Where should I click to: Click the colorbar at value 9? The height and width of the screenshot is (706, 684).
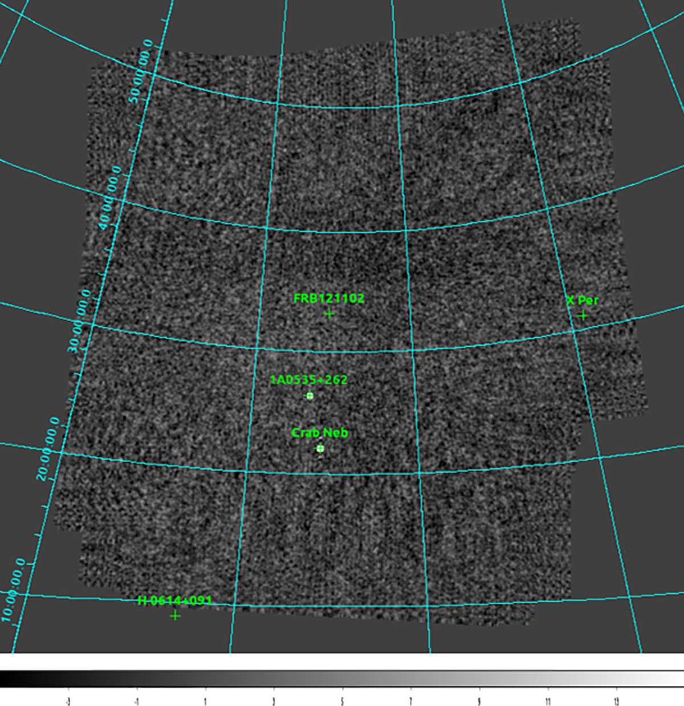pos(479,679)
